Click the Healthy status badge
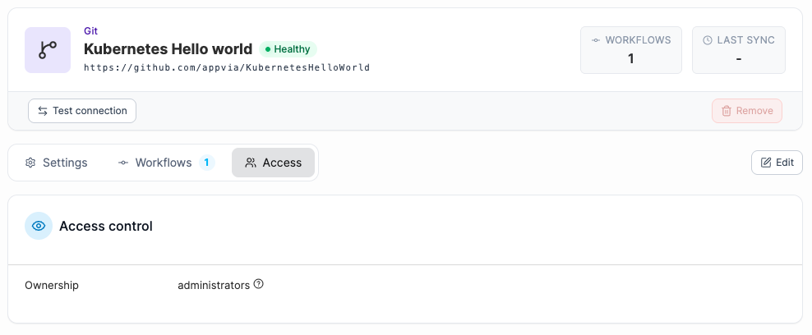The image size is (812, 335). pos(288,49)
